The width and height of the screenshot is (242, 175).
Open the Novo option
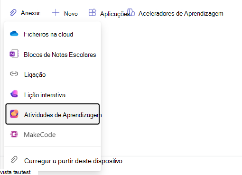pyautogui.click(x=65, y=13)
